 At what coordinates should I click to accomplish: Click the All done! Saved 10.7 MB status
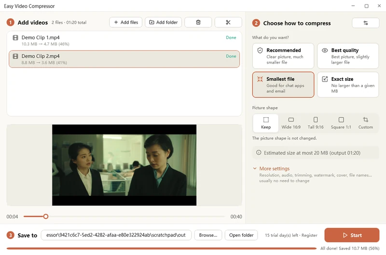coord(349,248)
